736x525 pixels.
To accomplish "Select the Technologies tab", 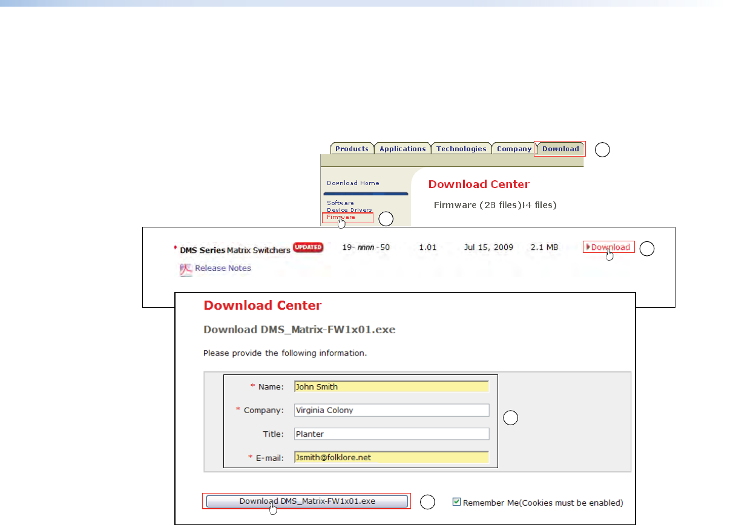I will pyautogui.click(x=461, y=149).
